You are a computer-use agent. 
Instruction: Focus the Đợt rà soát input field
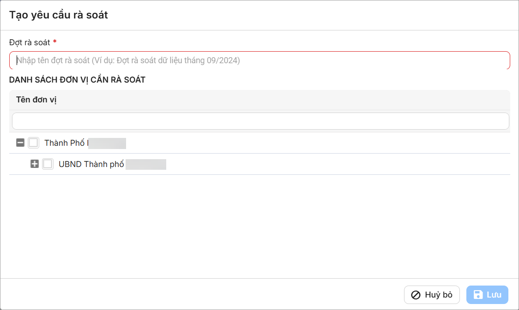(259, 60)
